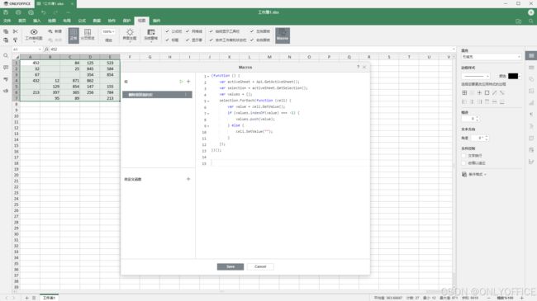This screenshot has height=301, width=537.
Task: Toggle the Headings checkbox
Action: [168, 40]
